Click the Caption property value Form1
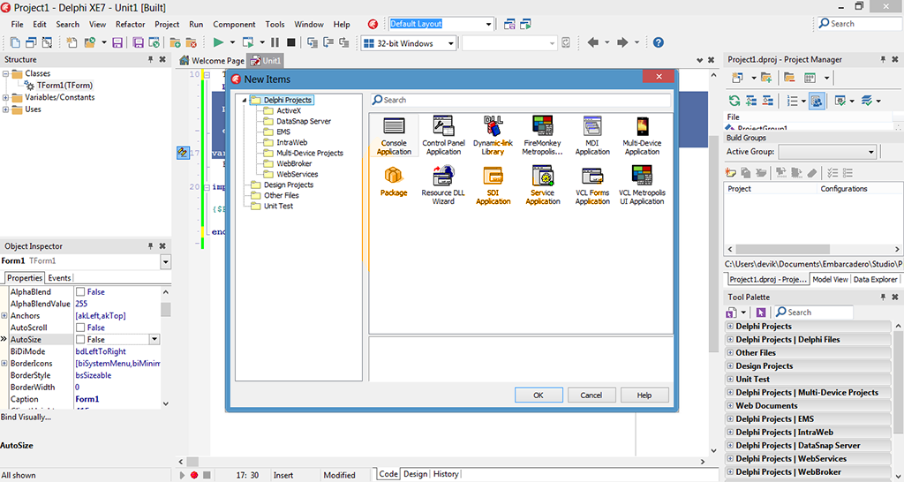Viewport: 904px width, 482px height. coord(87,399)
